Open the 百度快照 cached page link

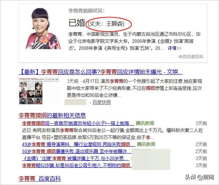[102, 102]
